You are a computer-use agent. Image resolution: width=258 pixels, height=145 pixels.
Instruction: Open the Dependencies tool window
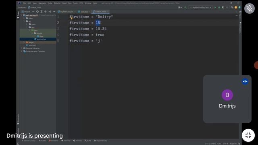(x=100, y=141)
